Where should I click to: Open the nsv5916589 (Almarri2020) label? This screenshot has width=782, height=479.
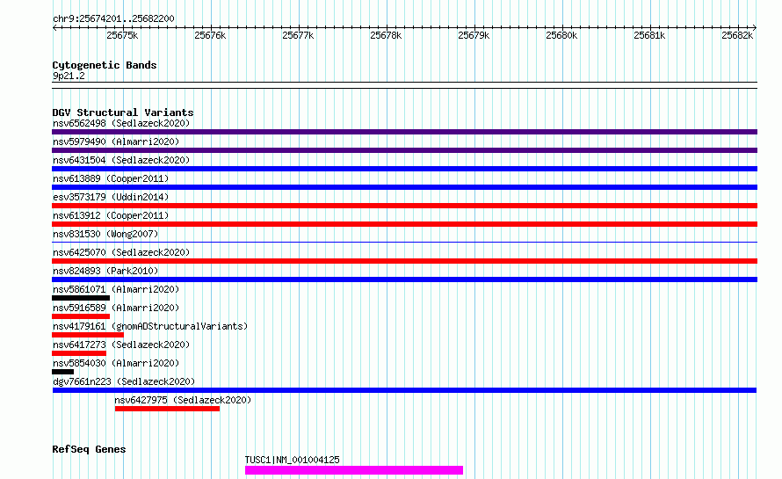point(116,308)
